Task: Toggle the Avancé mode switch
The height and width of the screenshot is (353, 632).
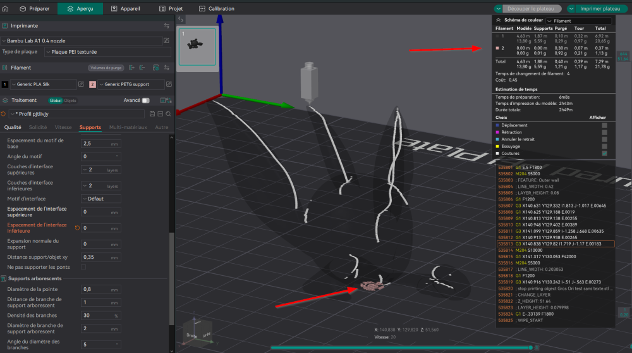Action: click(x=145, y=100)
